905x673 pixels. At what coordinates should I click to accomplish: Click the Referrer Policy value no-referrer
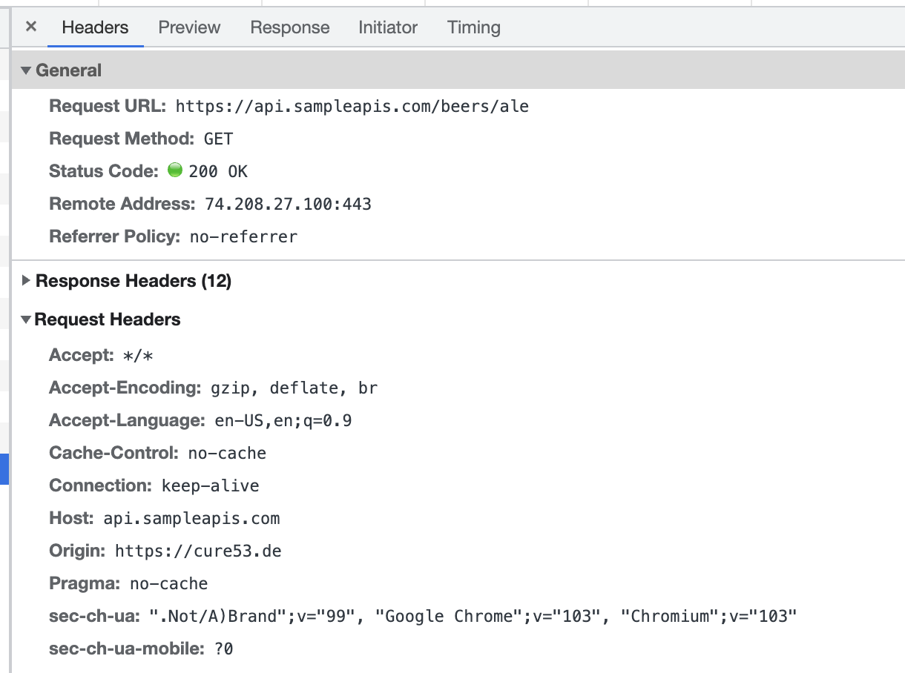tap(243, 236)
